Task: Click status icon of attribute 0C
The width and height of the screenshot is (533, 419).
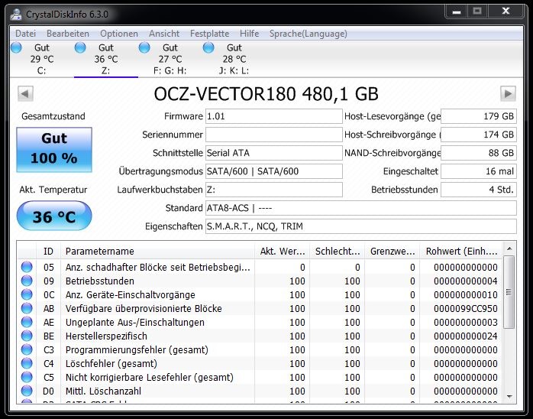Action: click(27, 295)
